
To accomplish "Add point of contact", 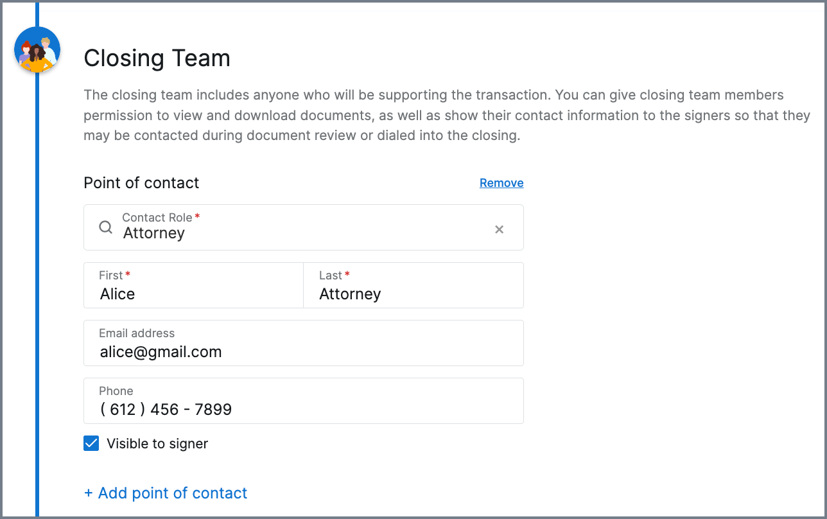I will [x=166, y=493].
